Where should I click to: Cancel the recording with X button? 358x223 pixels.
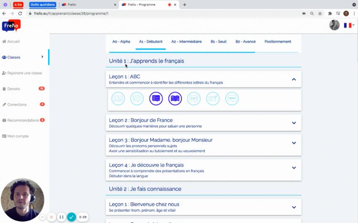[51, 217]
